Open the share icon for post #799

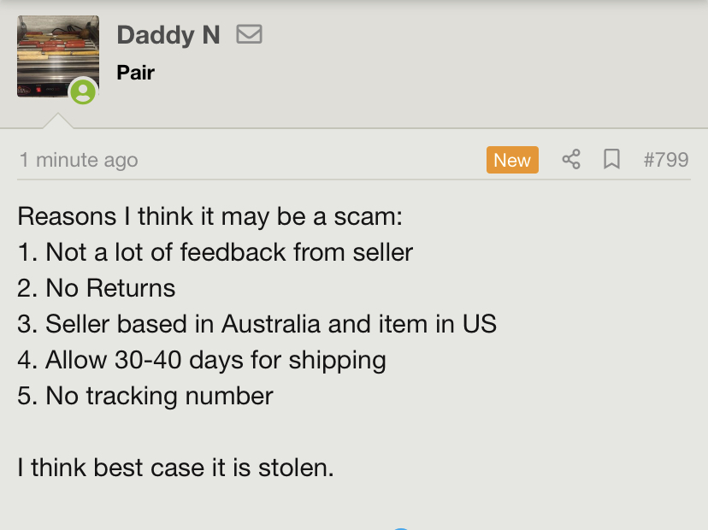[x=571, y=160]
